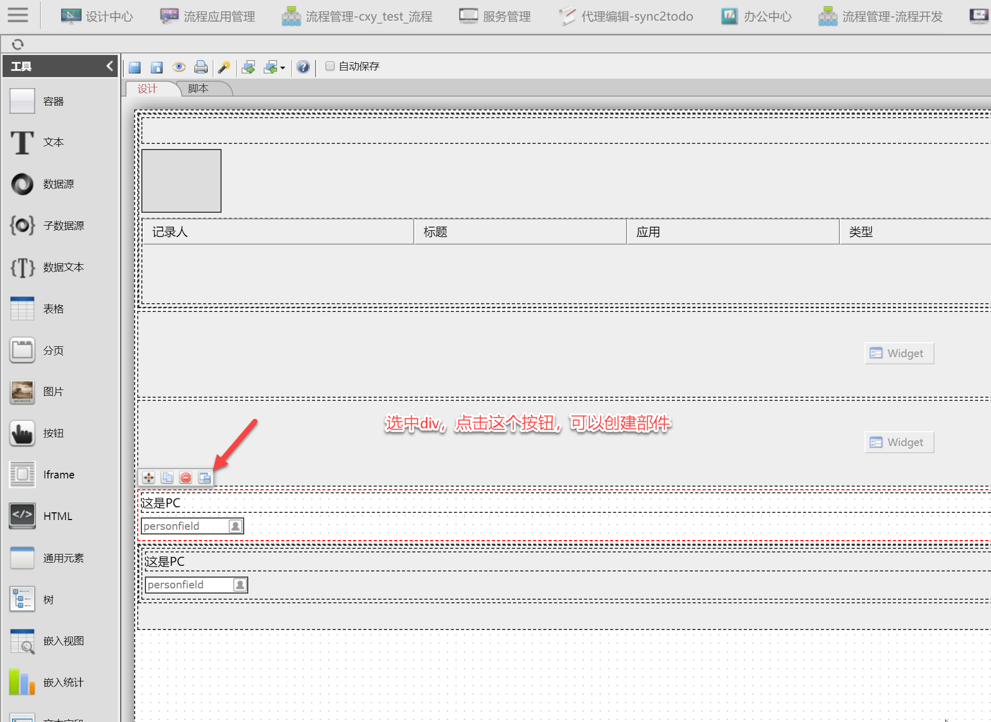Screen dimensions: 991x722
Task: Select the 按钮 button tool
Action: tap(36, 433)
